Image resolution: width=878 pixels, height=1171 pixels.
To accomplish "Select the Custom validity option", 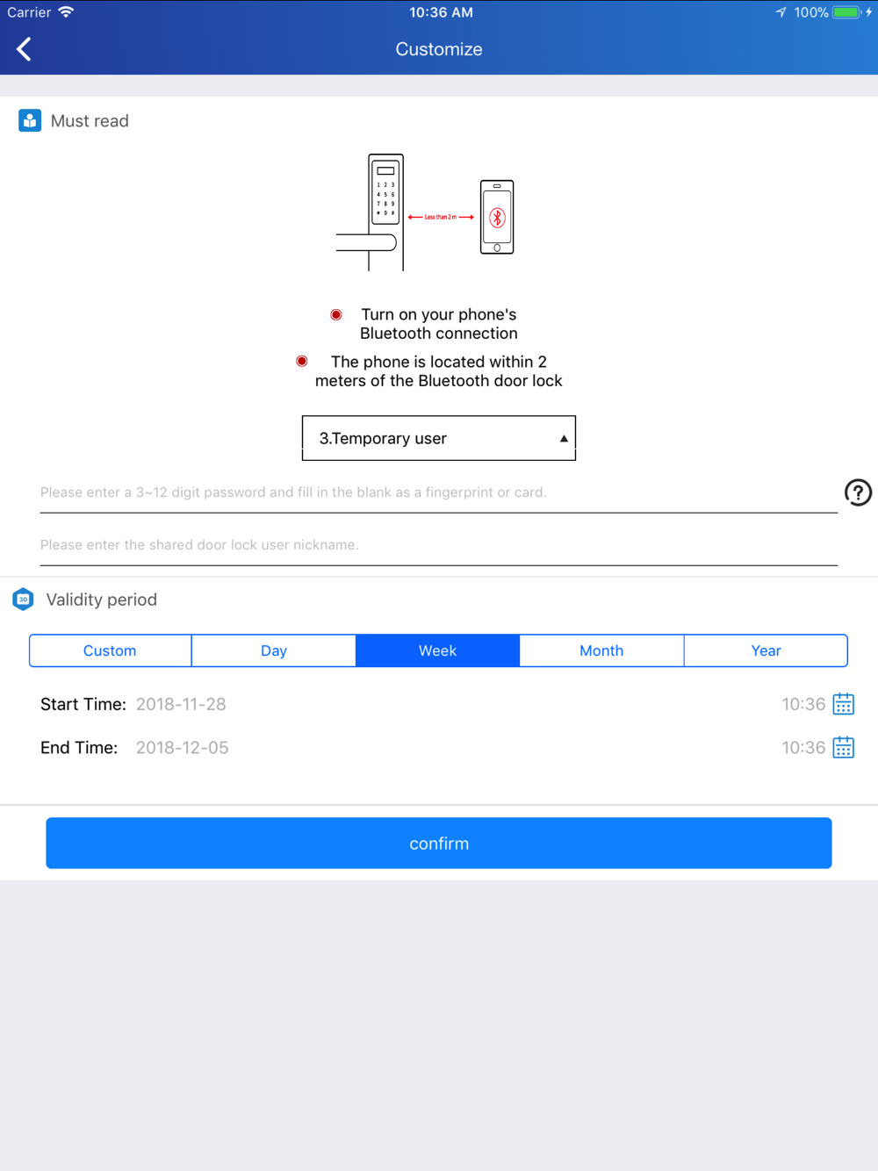I will (110, 650).
